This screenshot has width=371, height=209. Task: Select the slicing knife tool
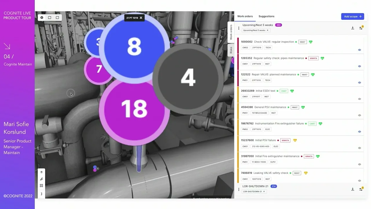[x=41, y=179]
